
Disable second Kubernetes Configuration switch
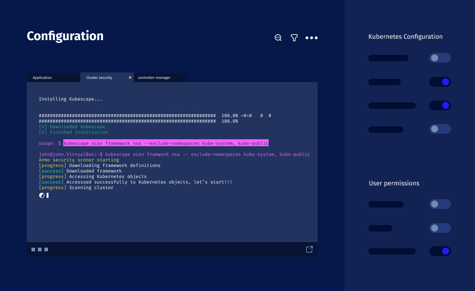(x=440, y=82)
